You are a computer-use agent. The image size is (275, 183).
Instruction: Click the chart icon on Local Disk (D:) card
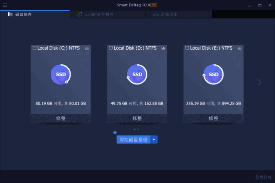(x=163, y=48)
